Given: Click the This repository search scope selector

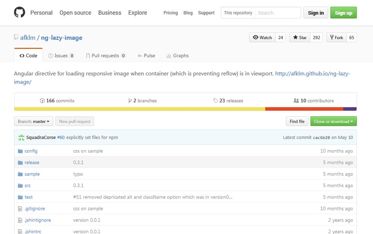Looking at the screenshot, I should pos(238,13).
